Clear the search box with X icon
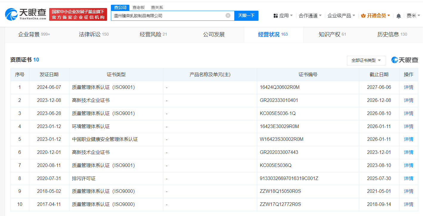 (228, 15)
